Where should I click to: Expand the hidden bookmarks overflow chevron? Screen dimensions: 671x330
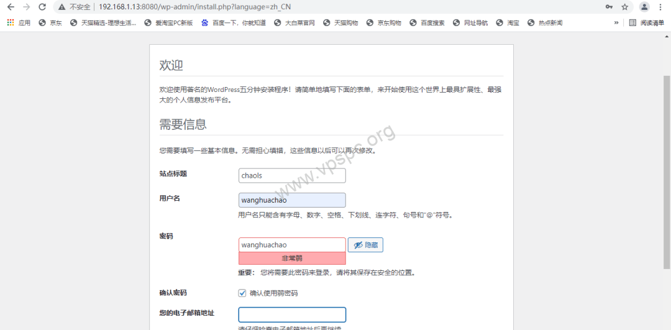(616, 23)
